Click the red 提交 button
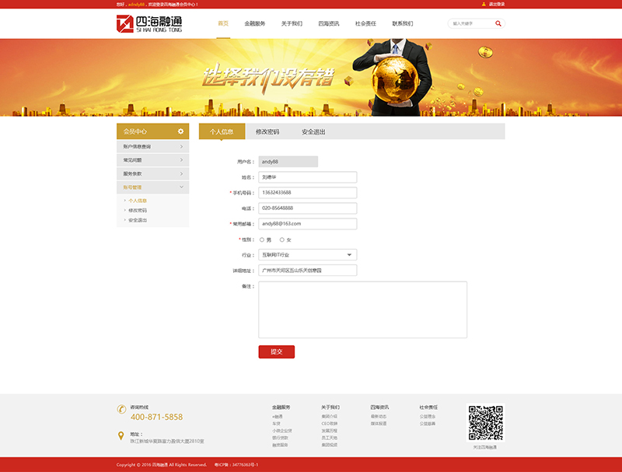The image size is (622, 472). coord(277,351)
